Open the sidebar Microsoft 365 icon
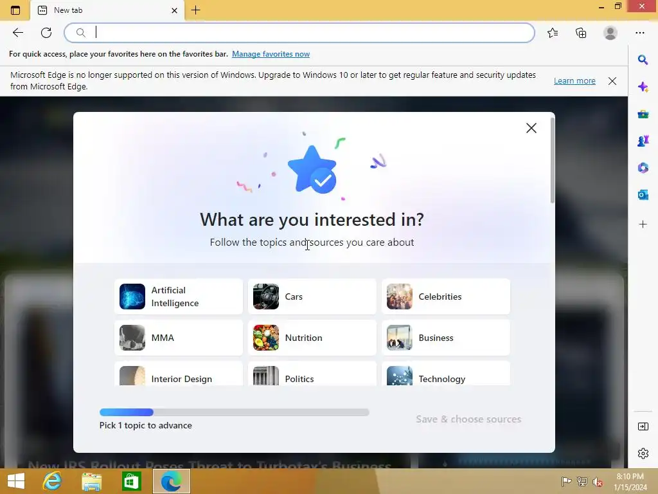 click(643, 168)
